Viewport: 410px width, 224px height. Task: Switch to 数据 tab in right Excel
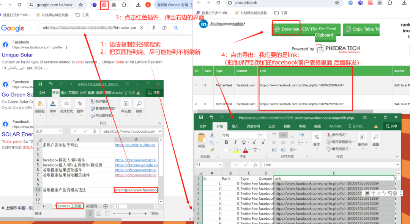click(x=287, y=126)
